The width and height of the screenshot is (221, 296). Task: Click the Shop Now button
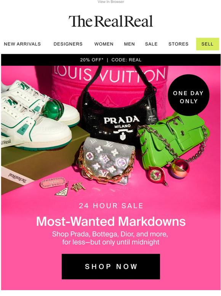(x=111, y=267)
